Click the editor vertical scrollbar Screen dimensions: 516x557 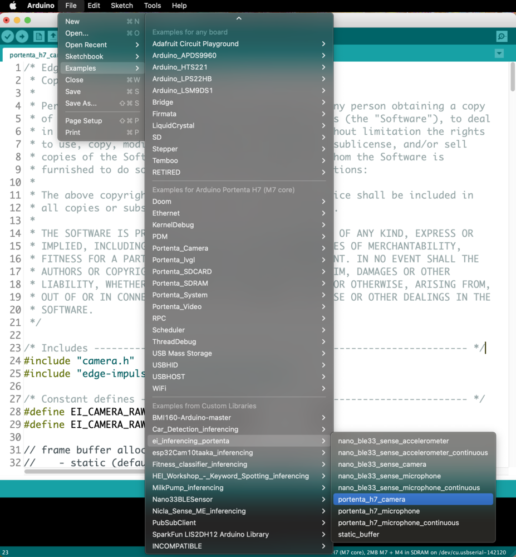(513, 77)
